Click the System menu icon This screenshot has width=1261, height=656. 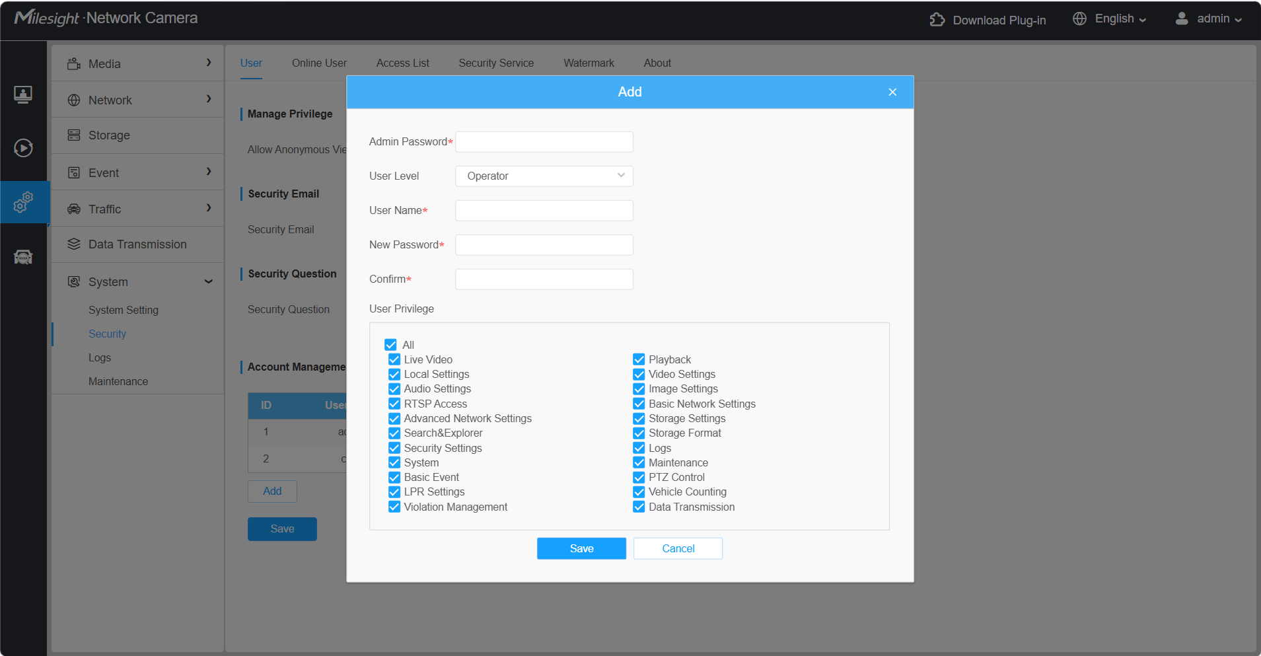point(74,281)
